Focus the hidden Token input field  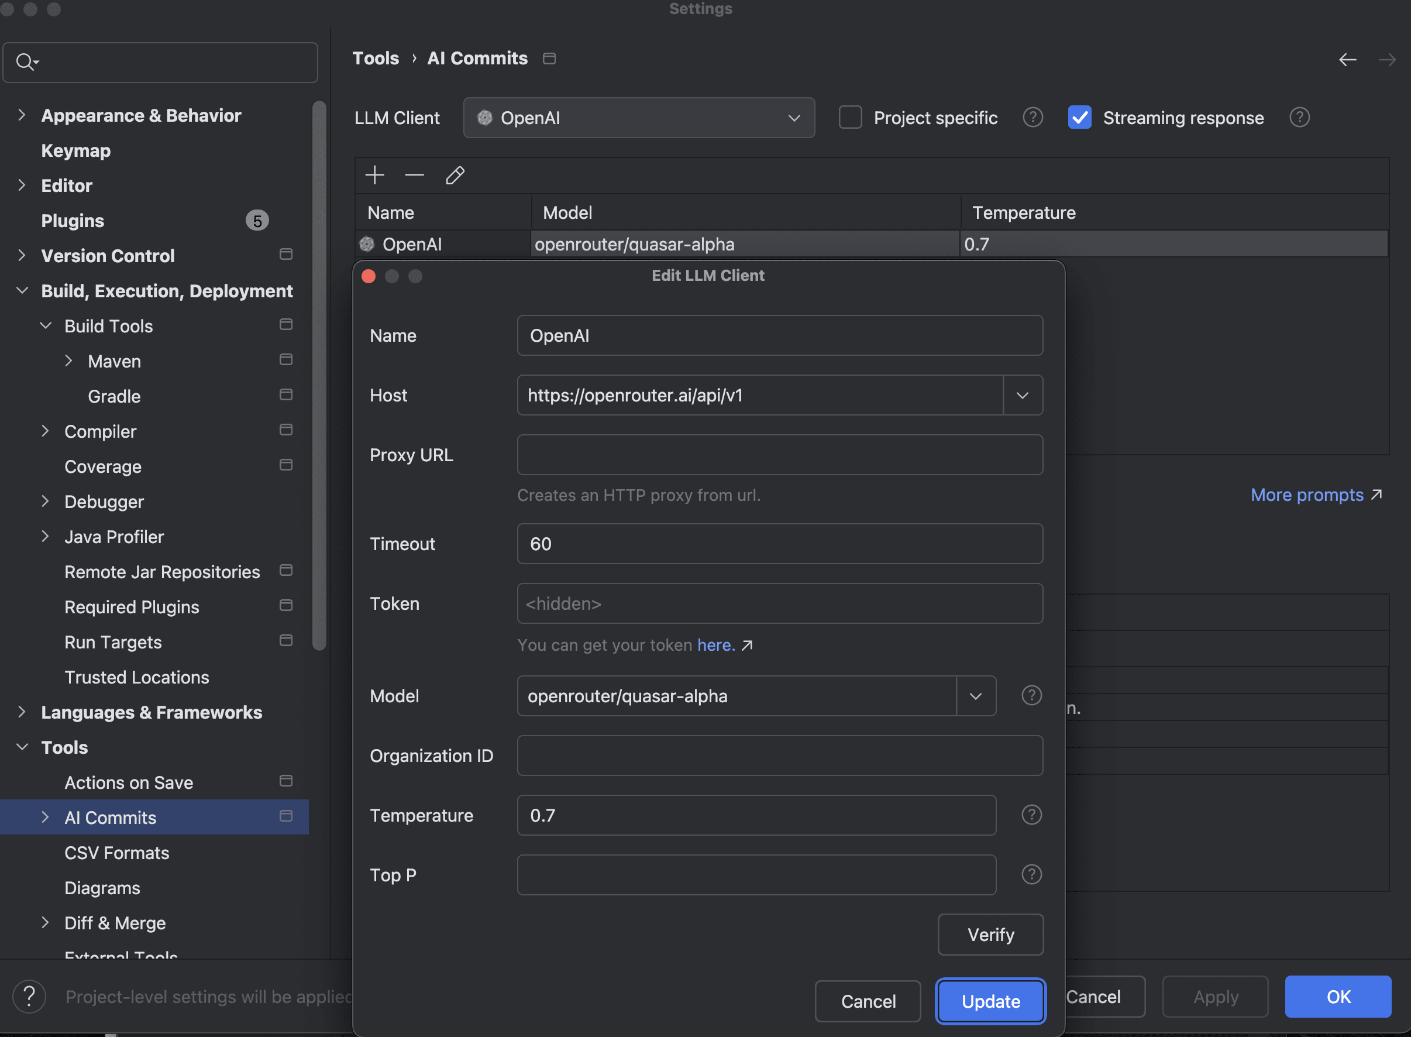780,604
